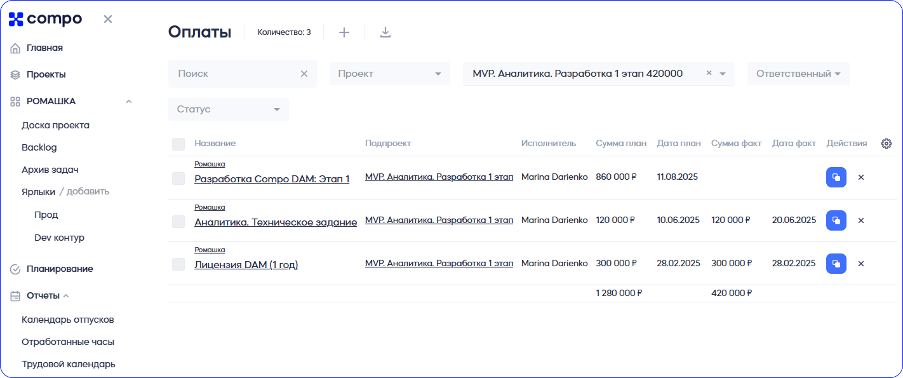Click the copy icon for Лицензия DAM row
This screenshot has width=903, height=378.
[836, 263]
